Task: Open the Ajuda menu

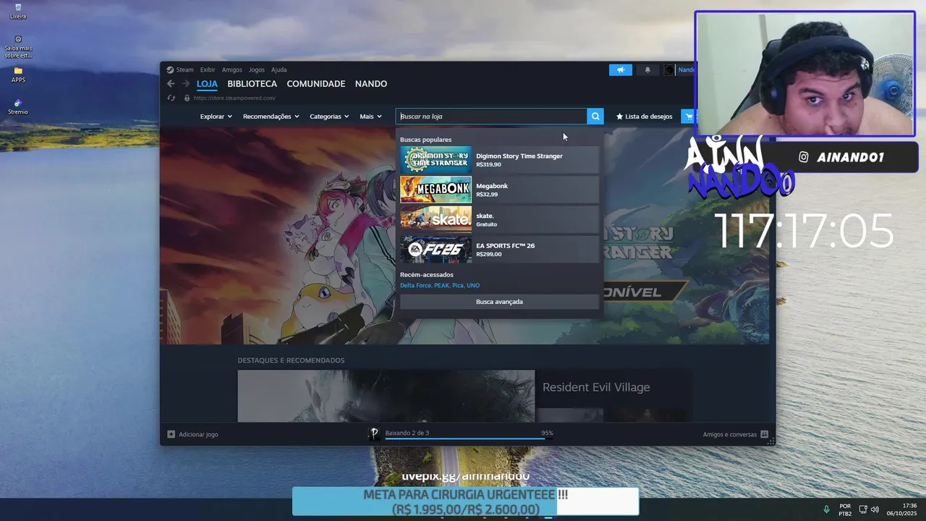Action: 279,70
